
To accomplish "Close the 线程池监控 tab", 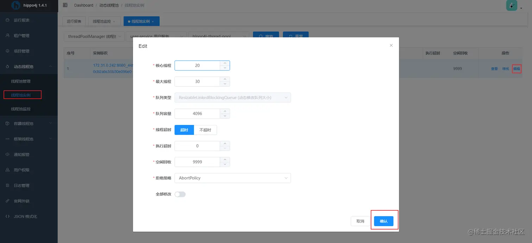I will 114,21.
